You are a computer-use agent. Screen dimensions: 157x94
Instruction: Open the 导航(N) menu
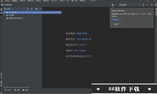30,1
